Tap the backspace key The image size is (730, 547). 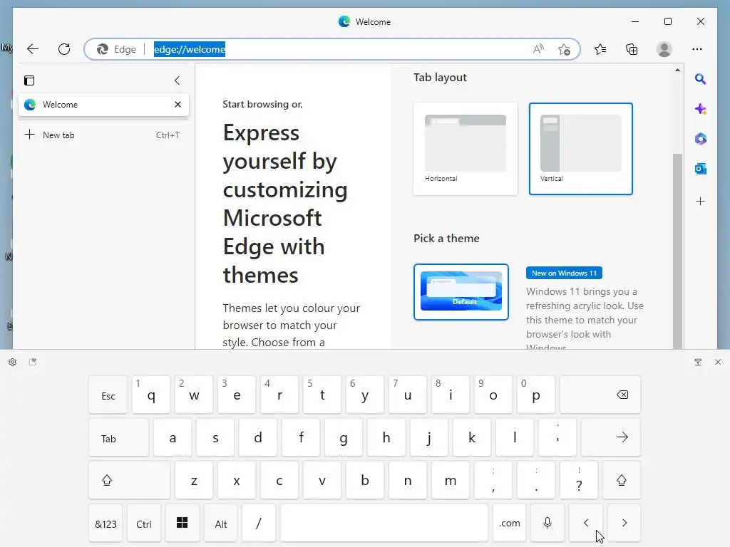click(x=600, y=395)
